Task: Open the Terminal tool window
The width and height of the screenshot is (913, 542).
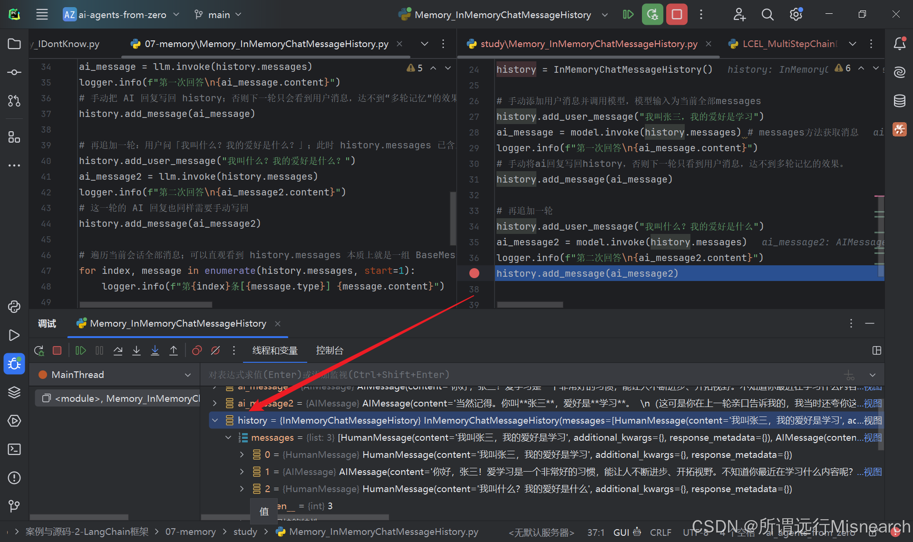Action: pos(14,449)
